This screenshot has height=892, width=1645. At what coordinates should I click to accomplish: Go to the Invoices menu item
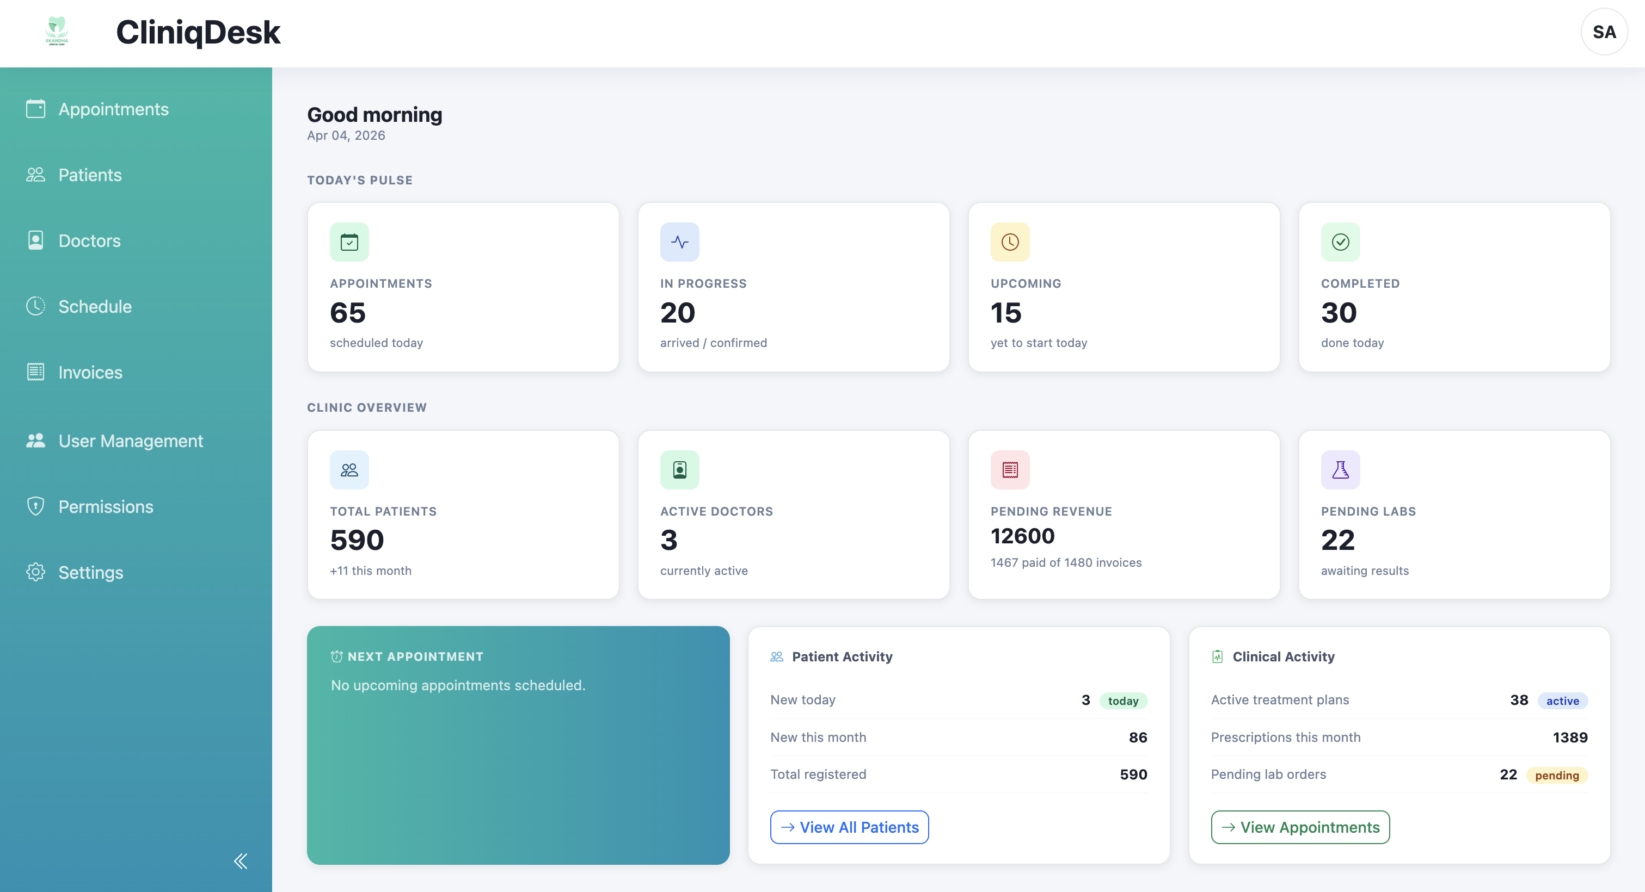coord(90,372)
